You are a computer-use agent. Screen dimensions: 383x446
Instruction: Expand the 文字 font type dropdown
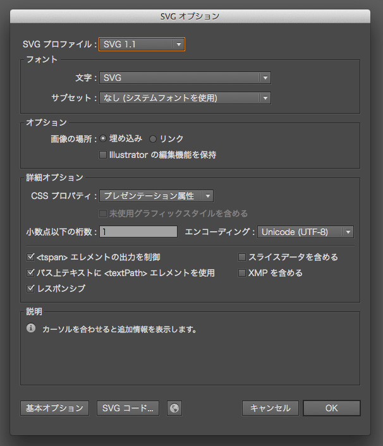(185, 78)
